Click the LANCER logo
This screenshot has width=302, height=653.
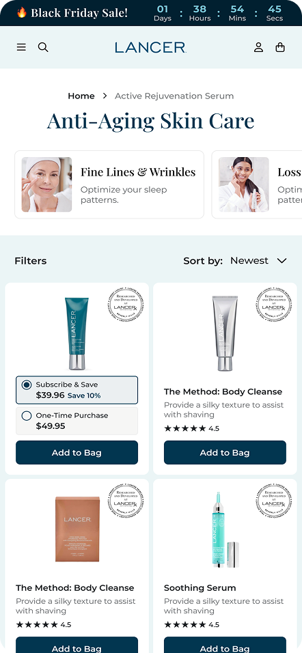pyautogui.click(x=150, y=48)
